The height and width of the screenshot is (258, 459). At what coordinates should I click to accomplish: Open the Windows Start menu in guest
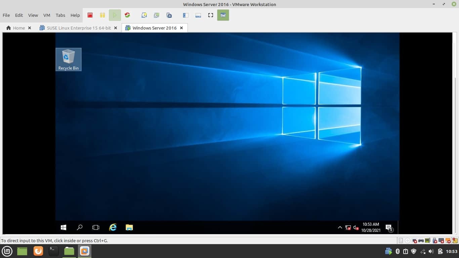tap(64, 227)
